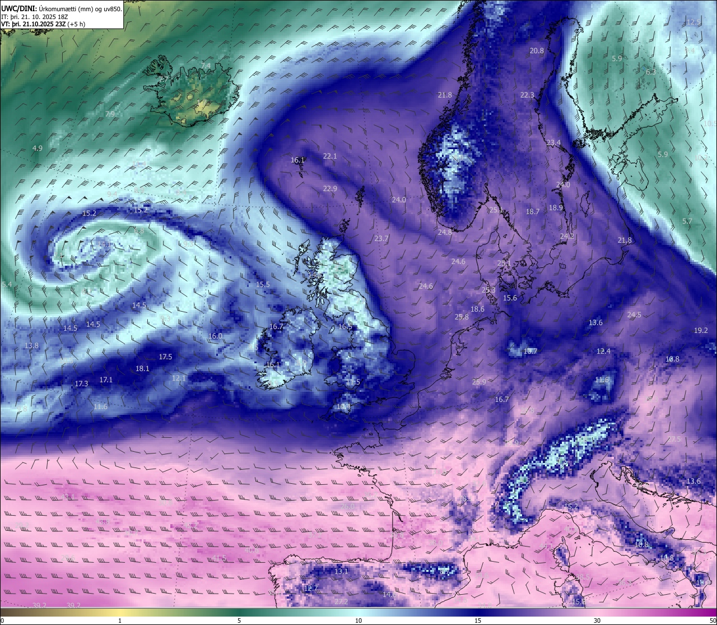
Task: Click the 16.0 value label
Action: pyautogui.click(x=215, y=336)
